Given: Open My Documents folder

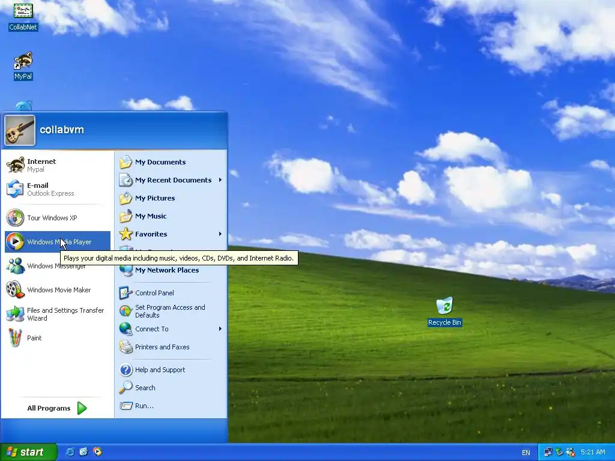Looking at the screenshot, I should (x=171, y=162).
